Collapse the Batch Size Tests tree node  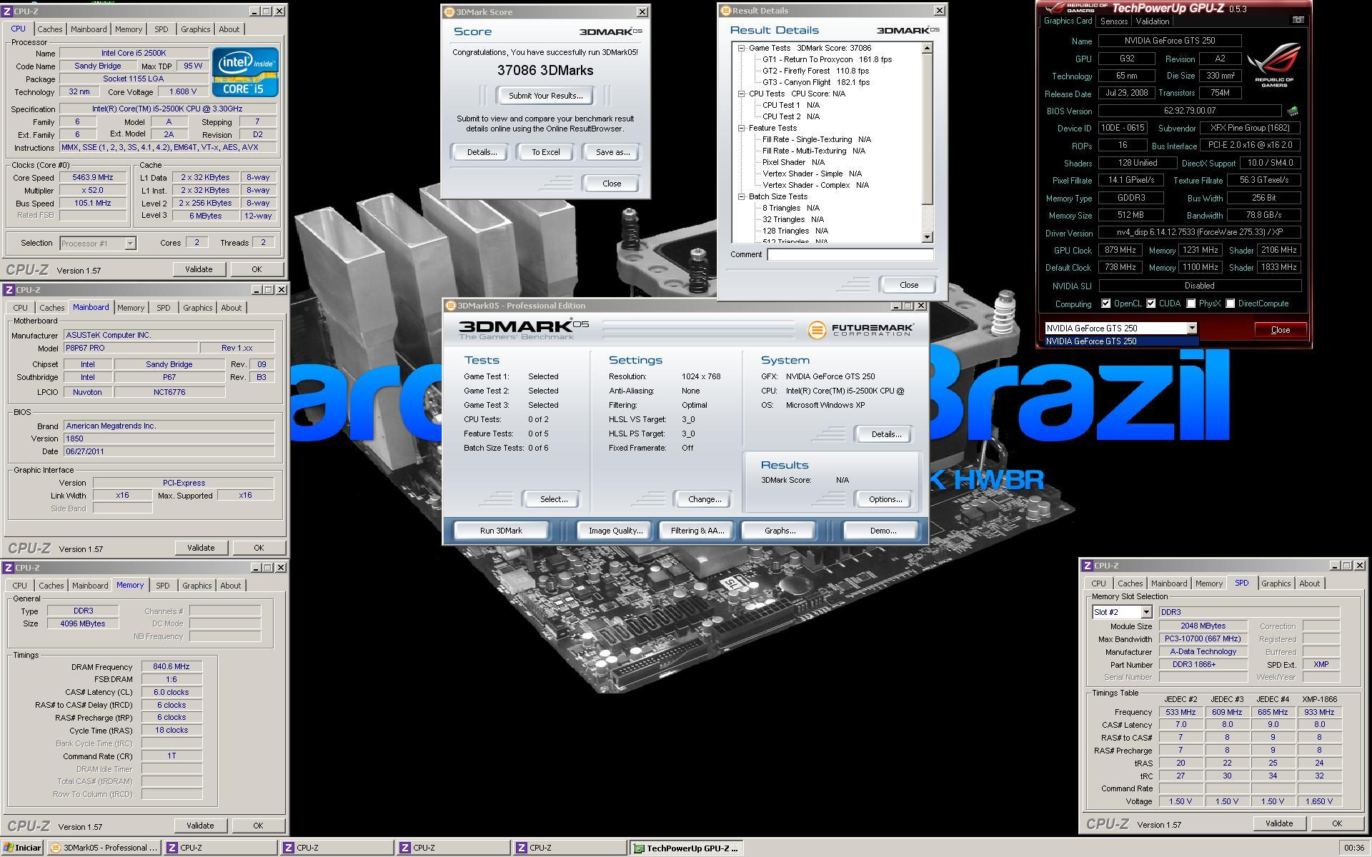(742, 196)
